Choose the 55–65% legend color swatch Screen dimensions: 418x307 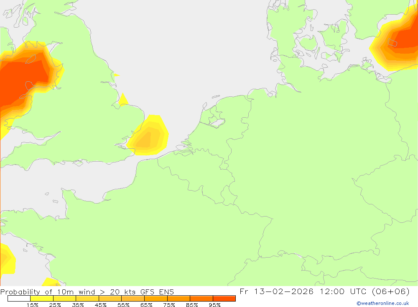pos(133,299)
